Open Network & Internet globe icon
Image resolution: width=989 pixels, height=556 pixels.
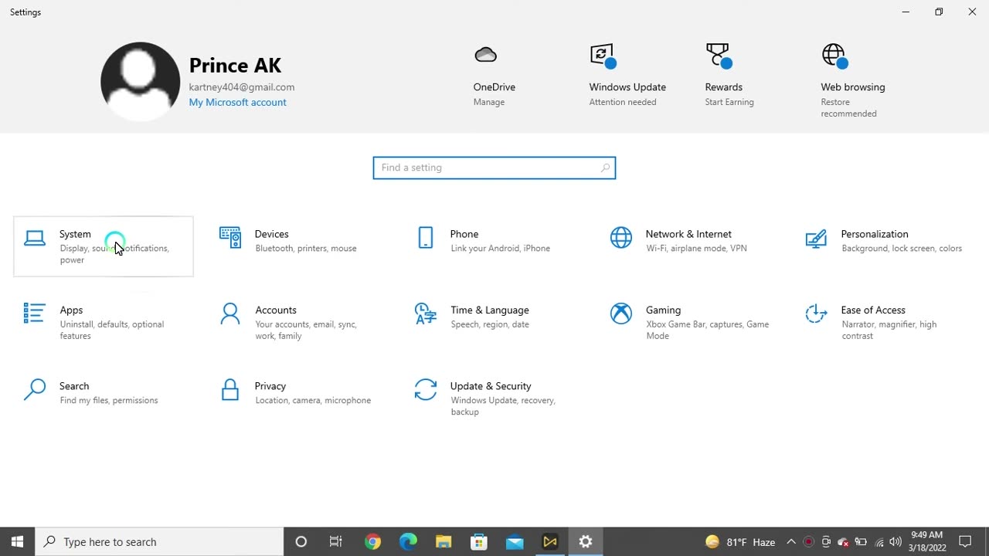(621, 238)
